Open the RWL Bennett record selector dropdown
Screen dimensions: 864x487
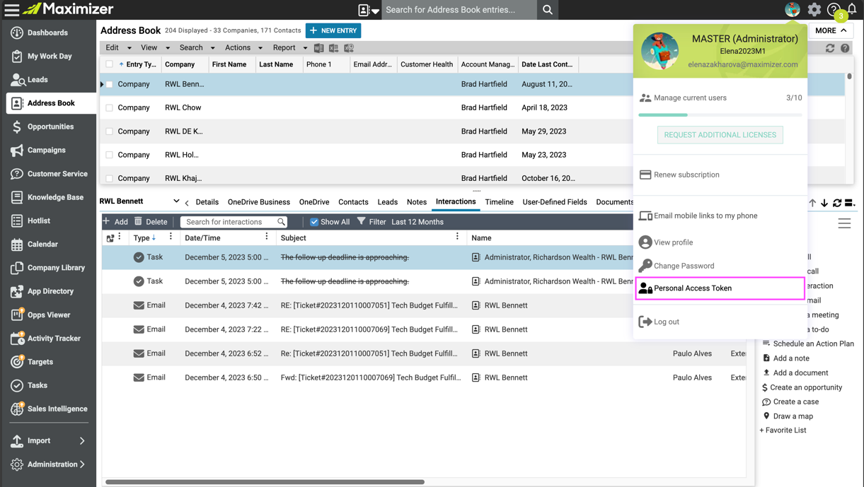[x=176, y=201]
